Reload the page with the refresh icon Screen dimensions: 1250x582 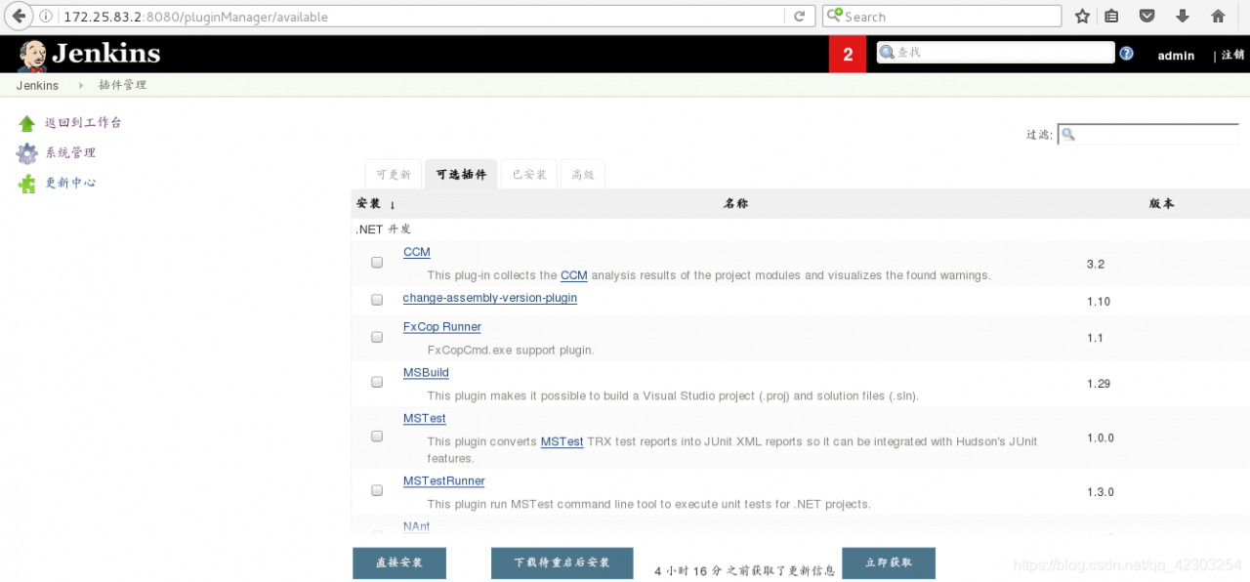click(x=799, y=17)
